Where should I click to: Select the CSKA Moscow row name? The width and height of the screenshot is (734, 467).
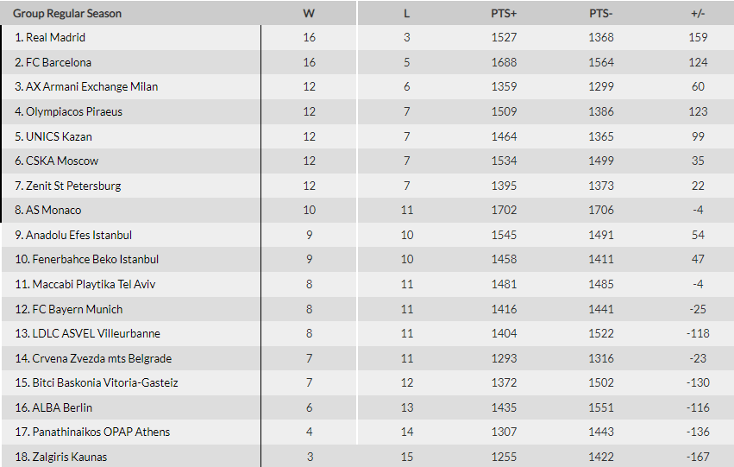(62, 161)
